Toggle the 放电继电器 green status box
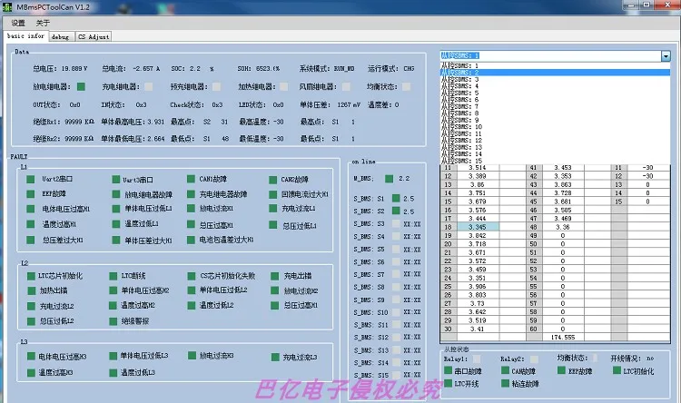The height and width of the screenshot is (403, 681). (x=81, y=87)
